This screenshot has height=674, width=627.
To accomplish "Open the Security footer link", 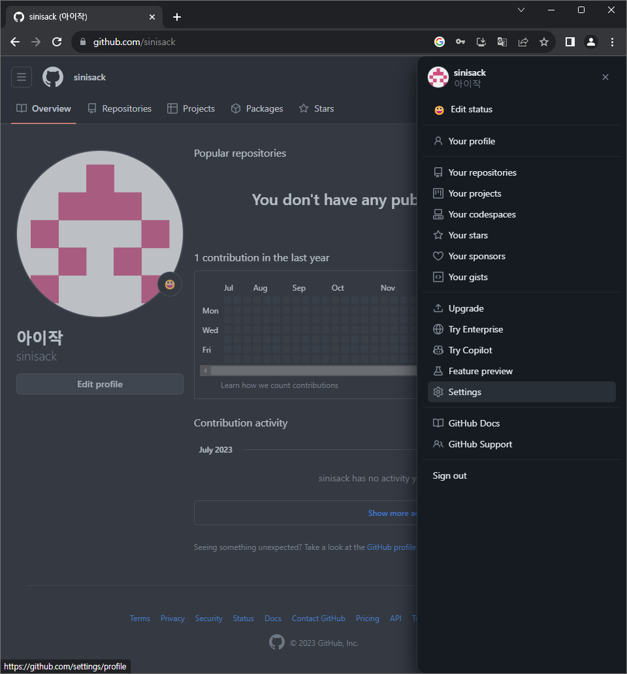I will tap(209, 618).
